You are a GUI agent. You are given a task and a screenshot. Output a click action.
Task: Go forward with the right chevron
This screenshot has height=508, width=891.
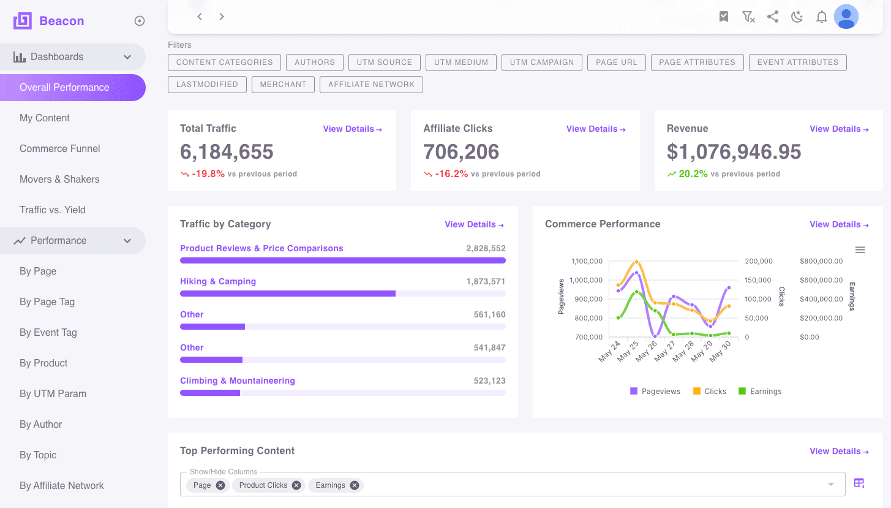(x=222, y=17)
